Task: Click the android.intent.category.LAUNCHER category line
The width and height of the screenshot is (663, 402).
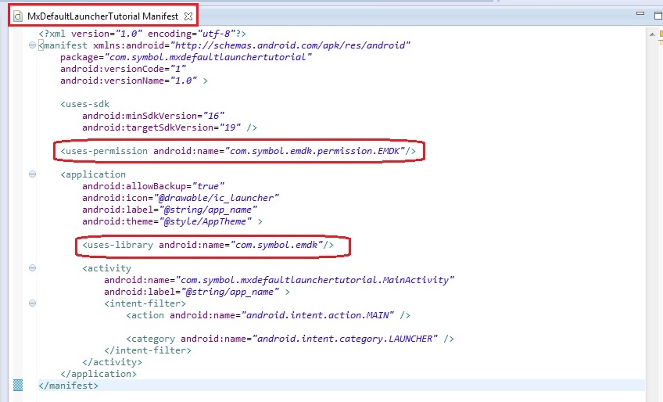Action: tap(289, 339)
